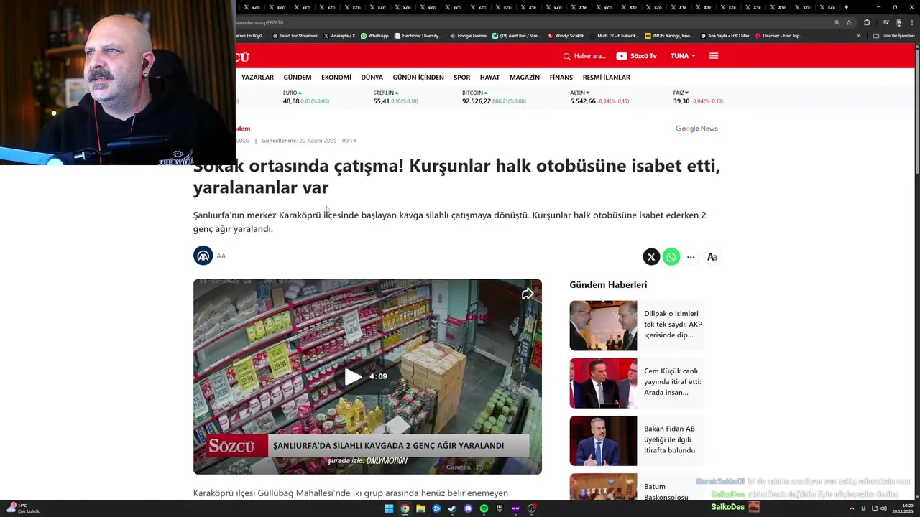Screen dimensions: 920x517
Task: Play the Şanlıurfa video
Action: [x=353, y=377]
